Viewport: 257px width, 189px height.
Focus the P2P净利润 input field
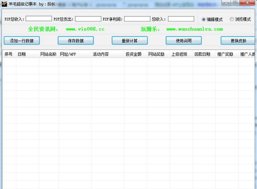pos(137,19)
